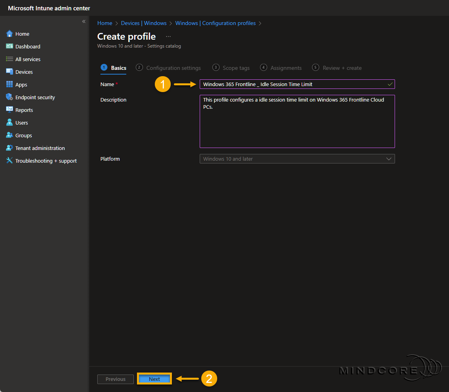Click the Create profile page heading
The width and height of the screenshot is (449, 392).
pyautogui.click(x=127, y=37)
